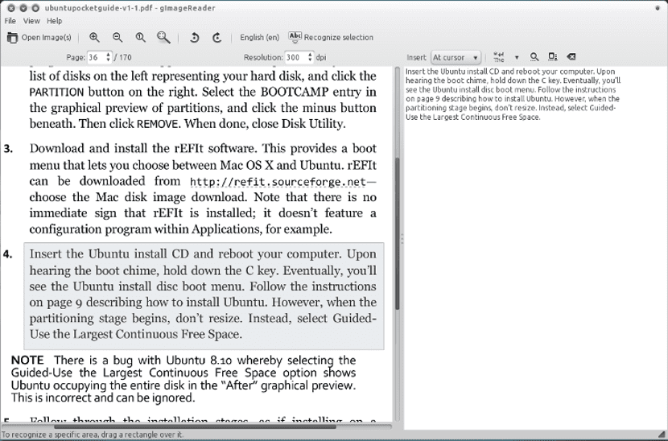Screen dimensions: 668x441
Task: Rotate the page right
Action: [217, 38]
